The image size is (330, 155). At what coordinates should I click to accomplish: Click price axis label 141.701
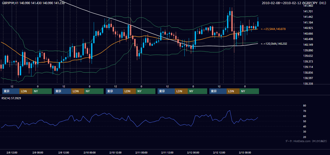pyautogui.click(x=308, y=11)
